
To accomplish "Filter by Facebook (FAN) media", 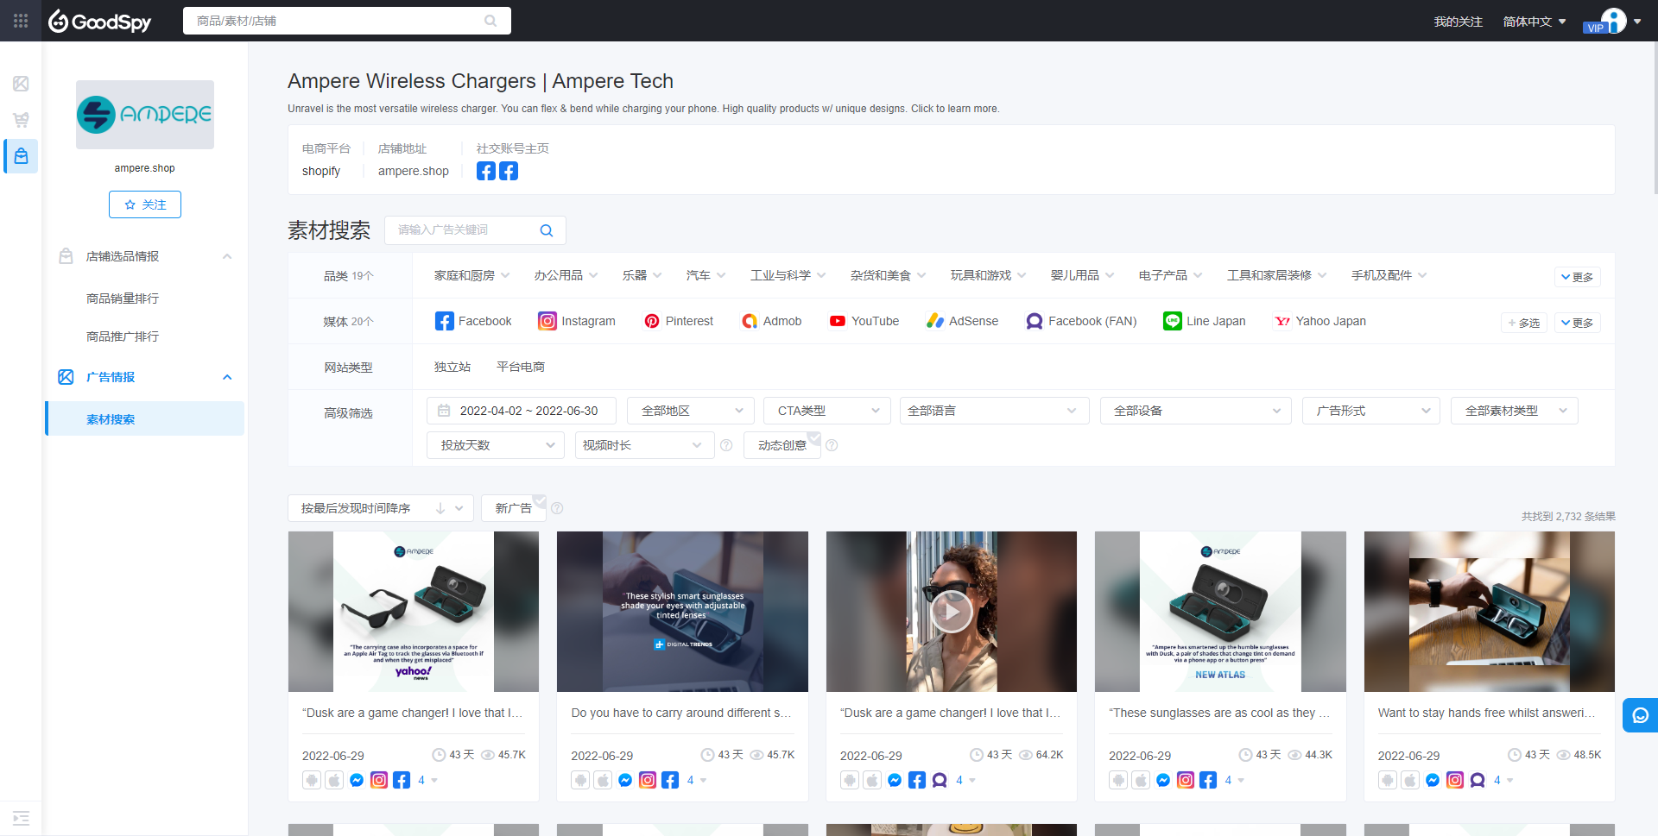I will (x=1081, y=321).
